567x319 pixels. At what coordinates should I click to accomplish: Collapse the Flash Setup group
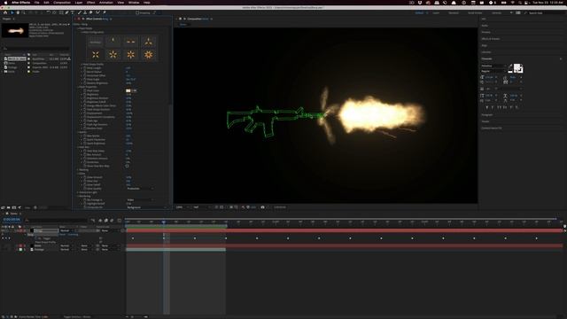pyautogui.click(x=78, y=28)
